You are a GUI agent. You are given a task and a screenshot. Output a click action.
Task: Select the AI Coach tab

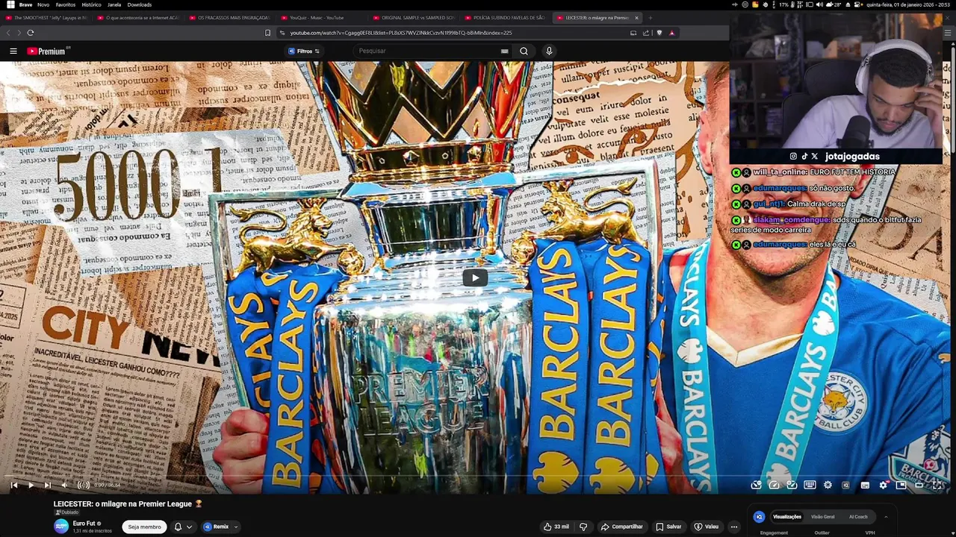pyautogui.click(x=858, y=517)
